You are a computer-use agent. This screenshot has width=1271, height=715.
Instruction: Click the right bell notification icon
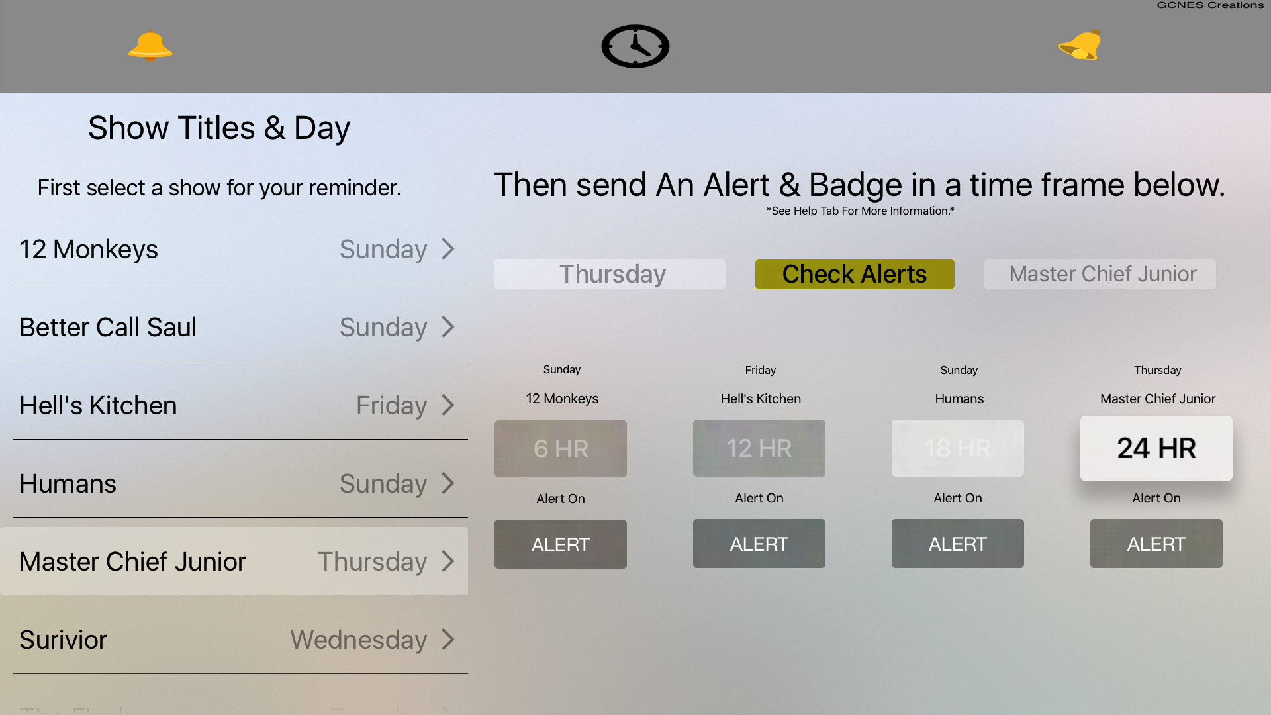pyautogui.click(x=1077, y=46)
